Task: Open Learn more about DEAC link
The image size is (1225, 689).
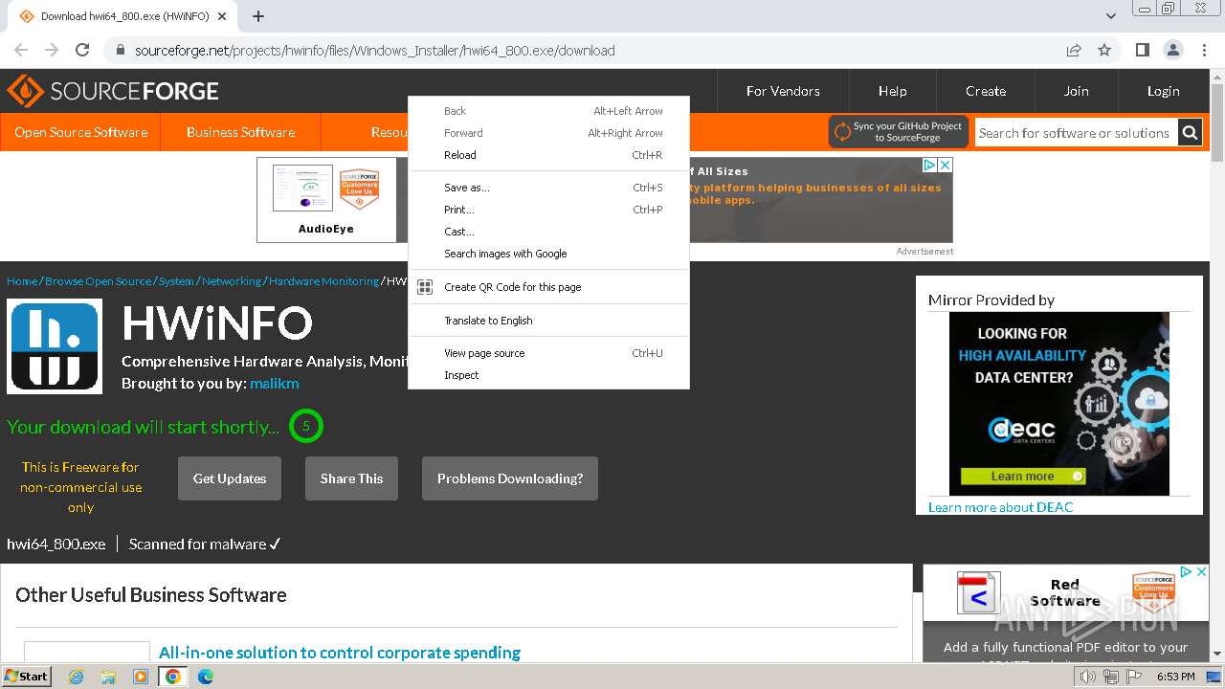Action: (x=1001, y=507)
